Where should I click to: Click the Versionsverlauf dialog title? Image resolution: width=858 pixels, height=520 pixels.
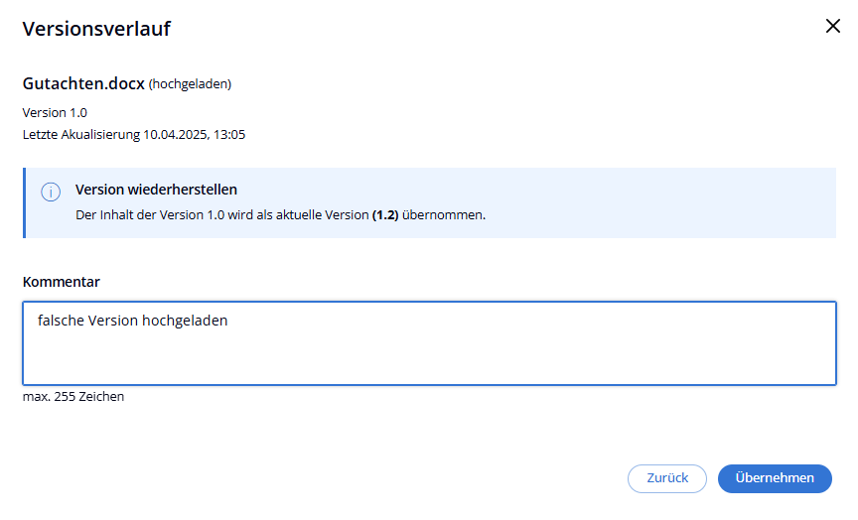pos(96,29)
